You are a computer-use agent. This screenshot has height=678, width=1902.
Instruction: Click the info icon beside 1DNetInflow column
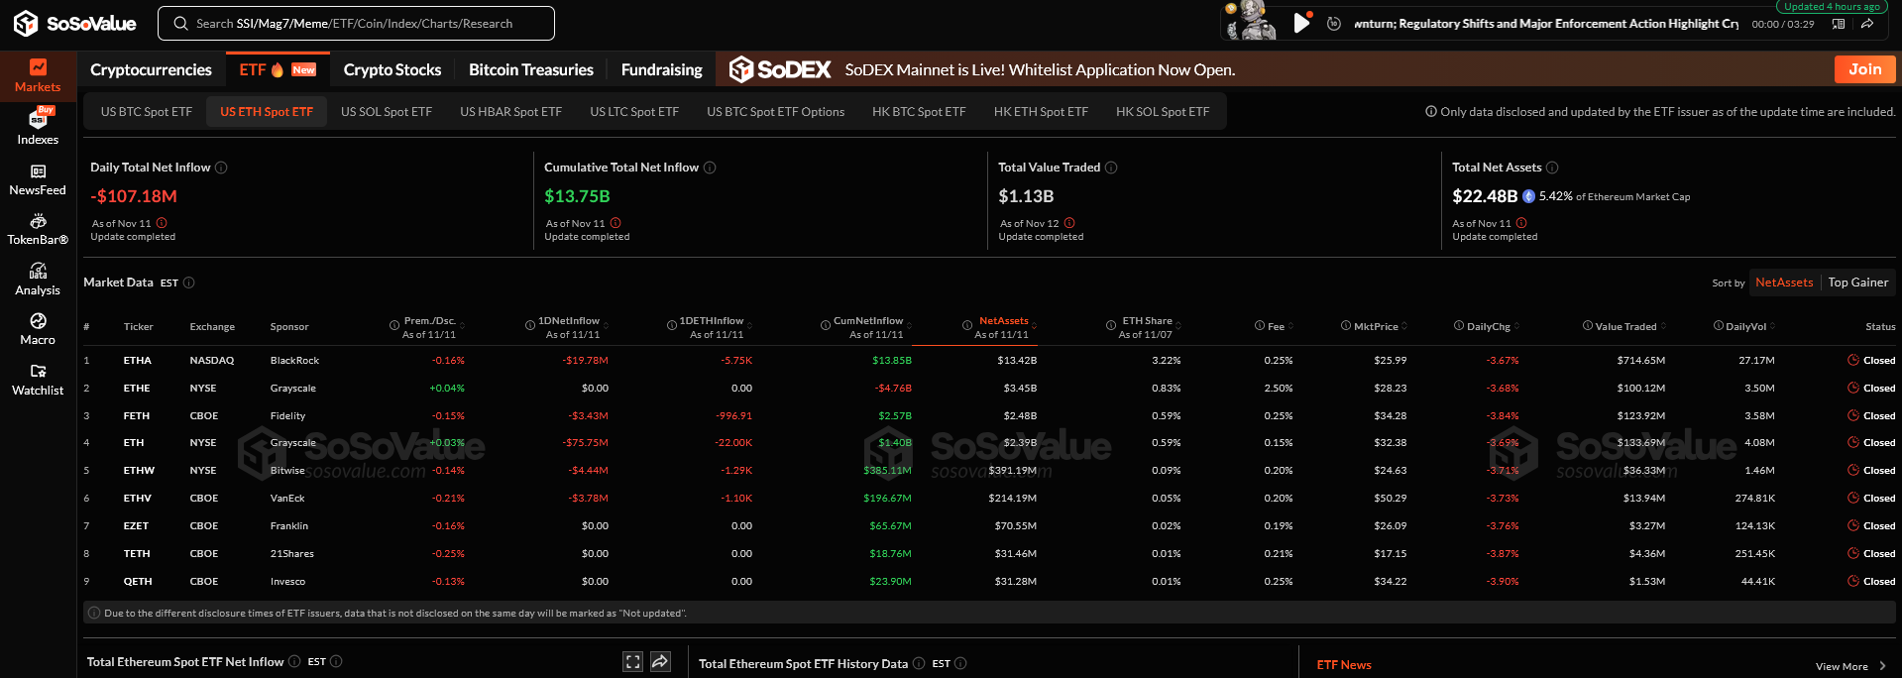(530, 325)
